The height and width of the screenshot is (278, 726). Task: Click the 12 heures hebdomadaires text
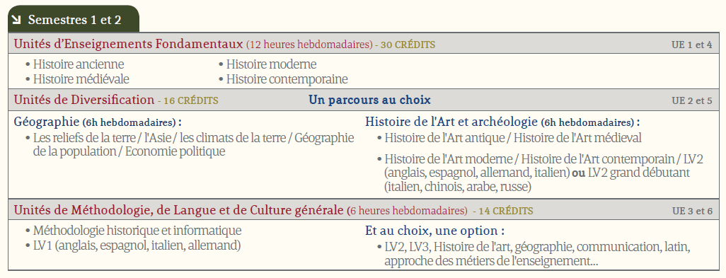(x=309, y=45)
